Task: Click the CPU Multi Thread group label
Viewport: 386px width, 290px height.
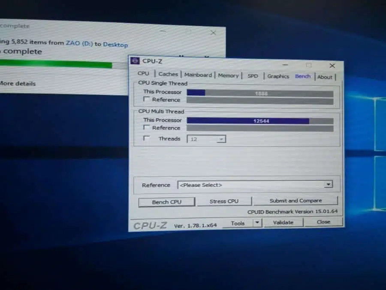Action: [161, 111]
